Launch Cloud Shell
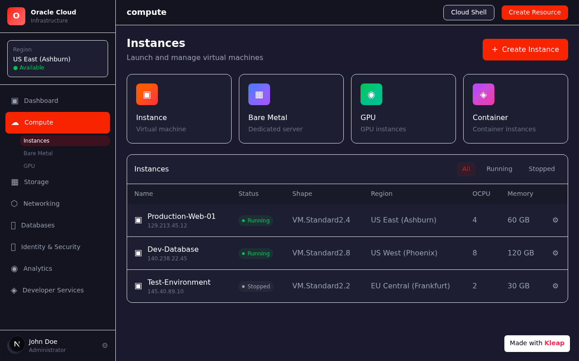 point(469,13)
